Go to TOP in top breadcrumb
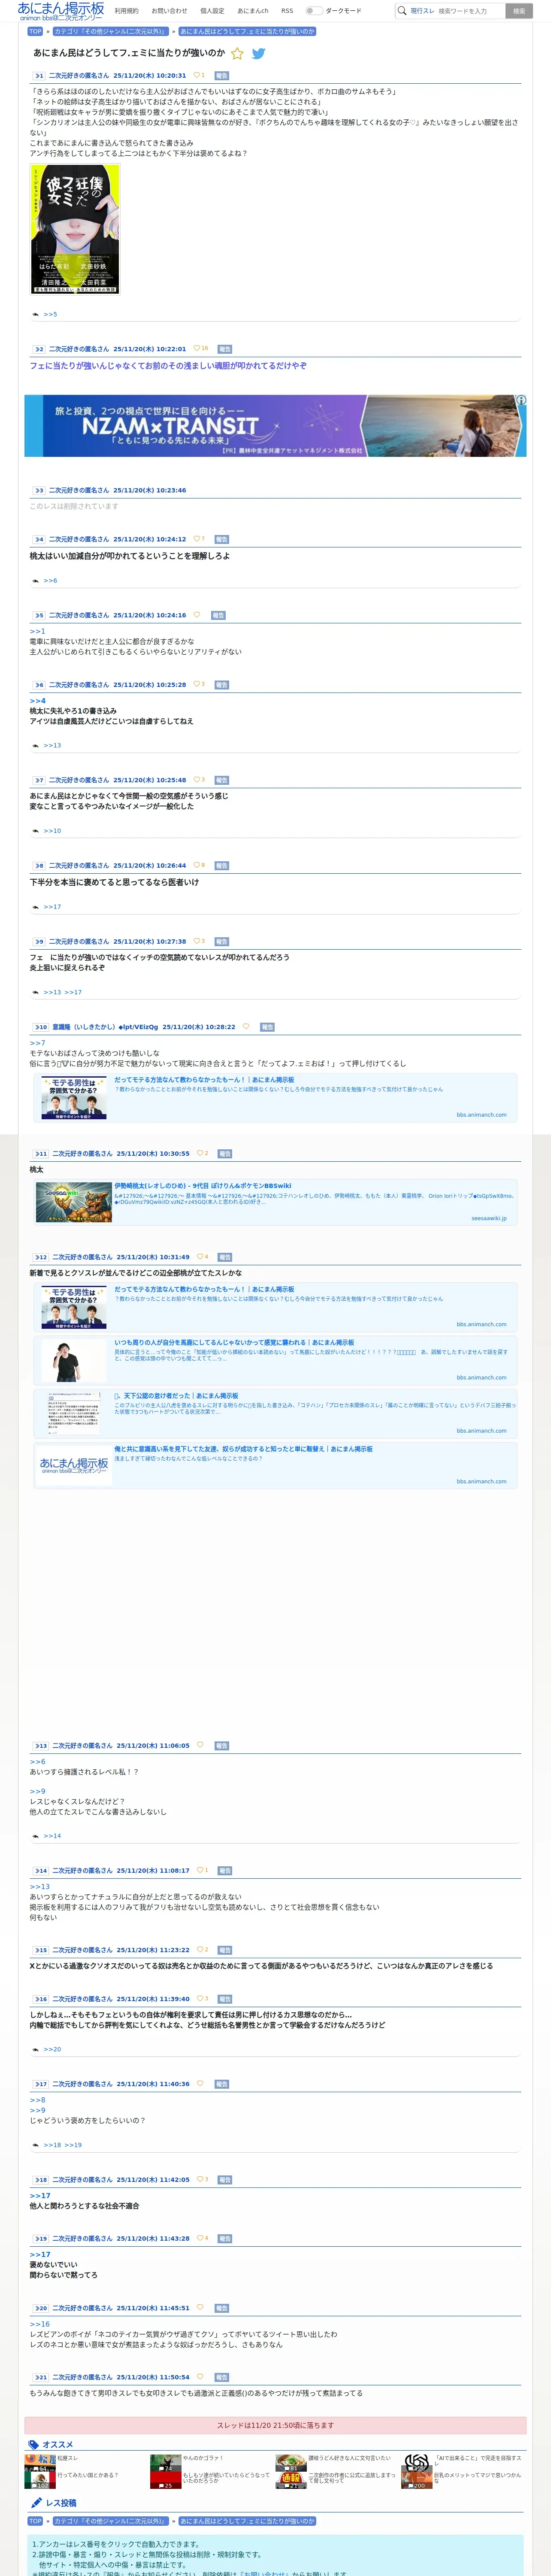Screen dimensions: 551x2576 (35, 31)
